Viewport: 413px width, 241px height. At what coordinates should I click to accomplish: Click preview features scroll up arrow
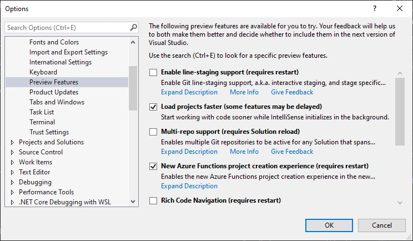[400, 73]
